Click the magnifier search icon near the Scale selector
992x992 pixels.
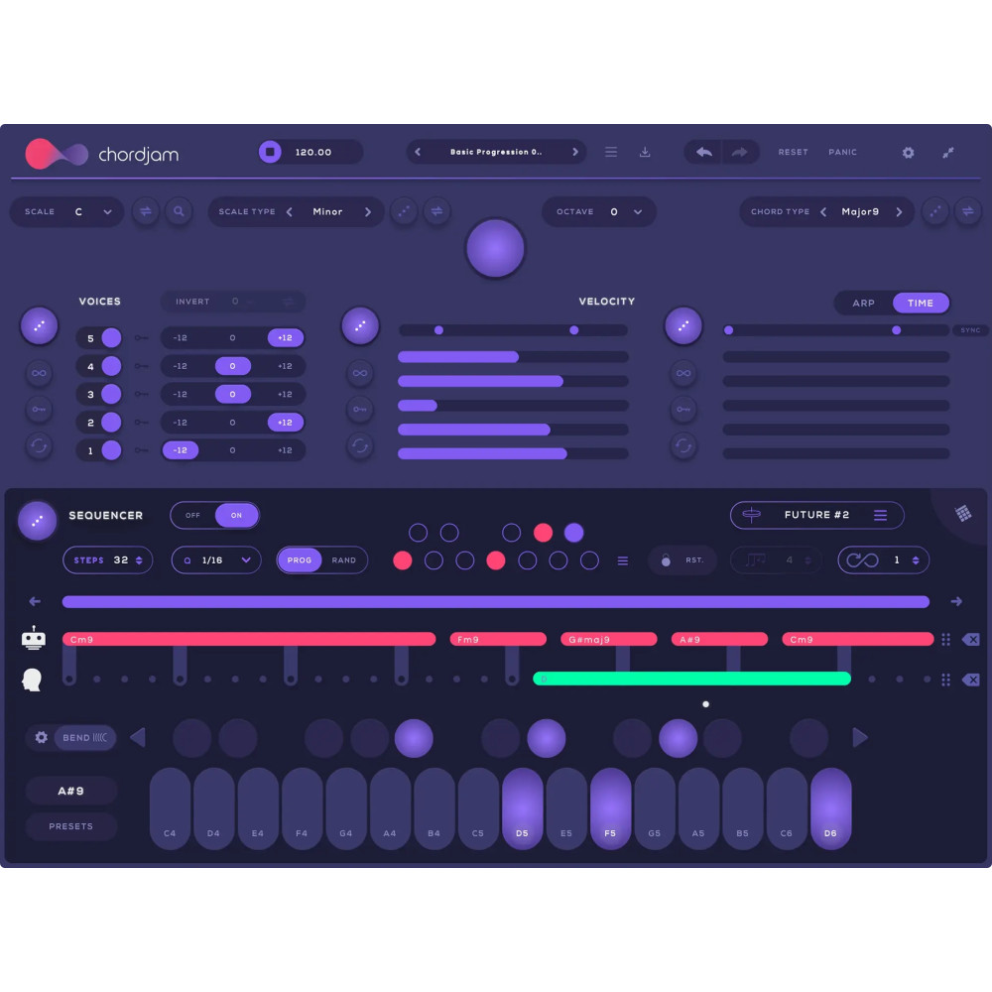[x=180, y=211]
